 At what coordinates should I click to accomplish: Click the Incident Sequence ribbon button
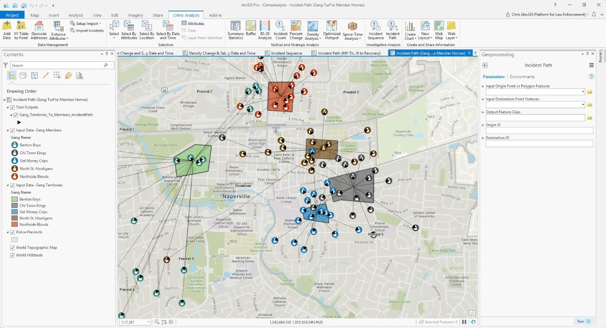[376, 30]
